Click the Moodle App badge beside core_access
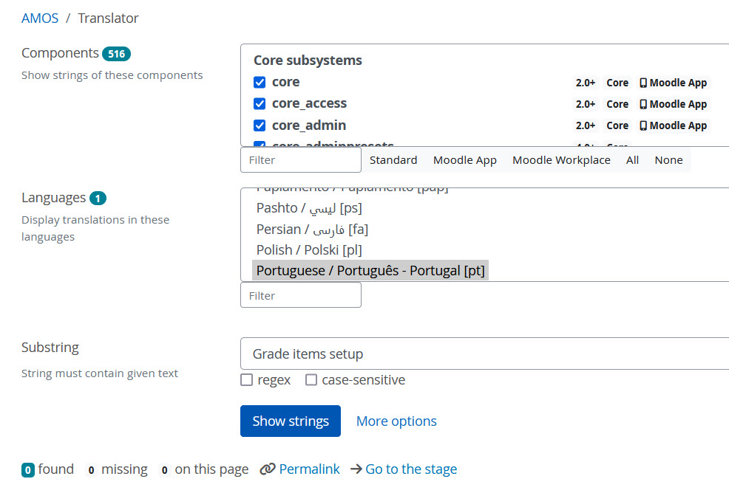This screenshot has width=729, height=493. (674, 104)
